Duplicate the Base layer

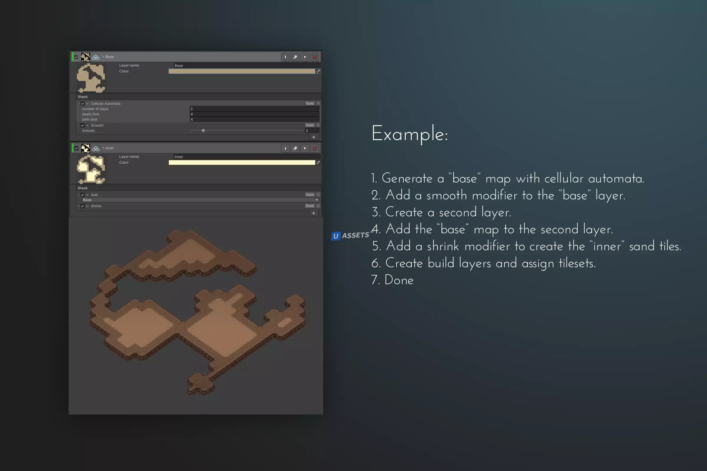tap(295, 57)
